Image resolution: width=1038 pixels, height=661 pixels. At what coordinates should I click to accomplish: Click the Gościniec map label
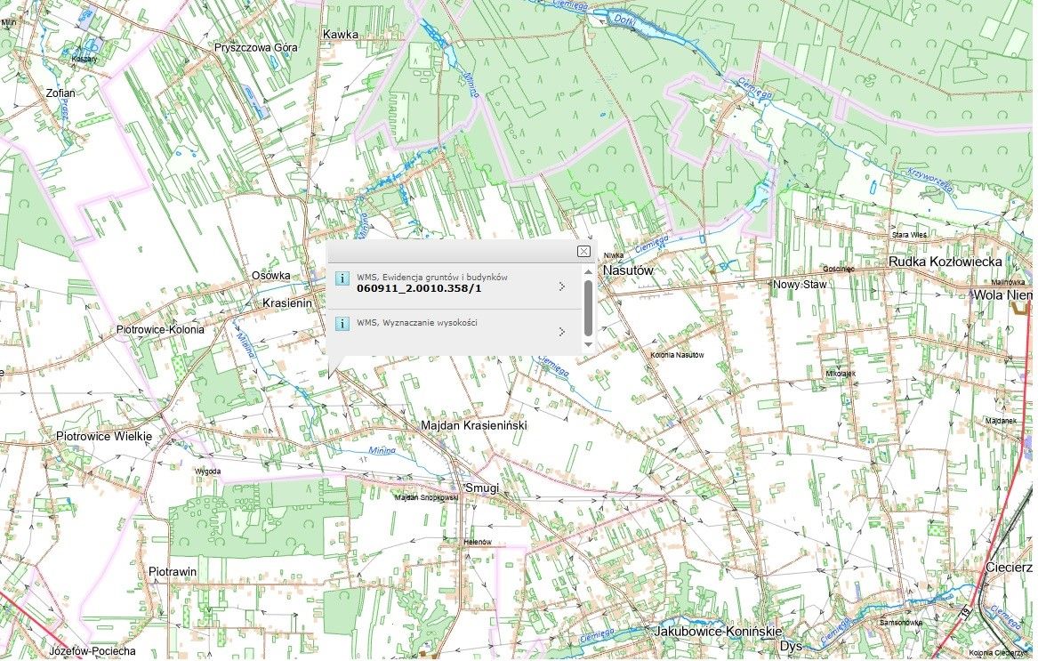[839, 269]
